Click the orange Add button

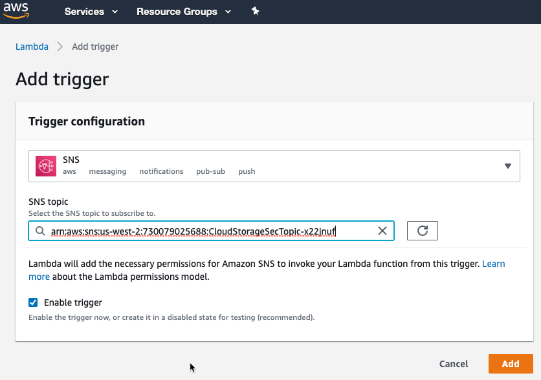click(x=511, y=364)
